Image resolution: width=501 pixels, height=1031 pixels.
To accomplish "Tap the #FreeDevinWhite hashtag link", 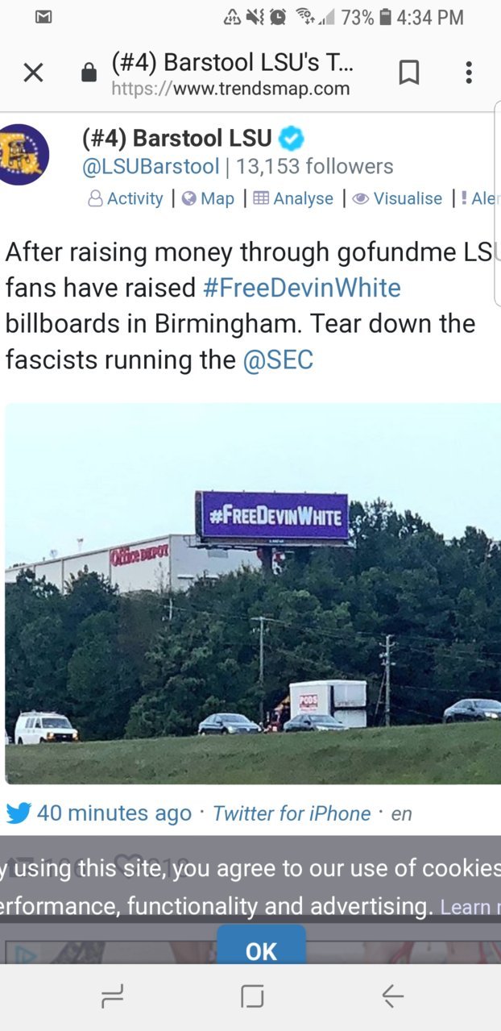I will pyautogui.click(x=302, y=288).
